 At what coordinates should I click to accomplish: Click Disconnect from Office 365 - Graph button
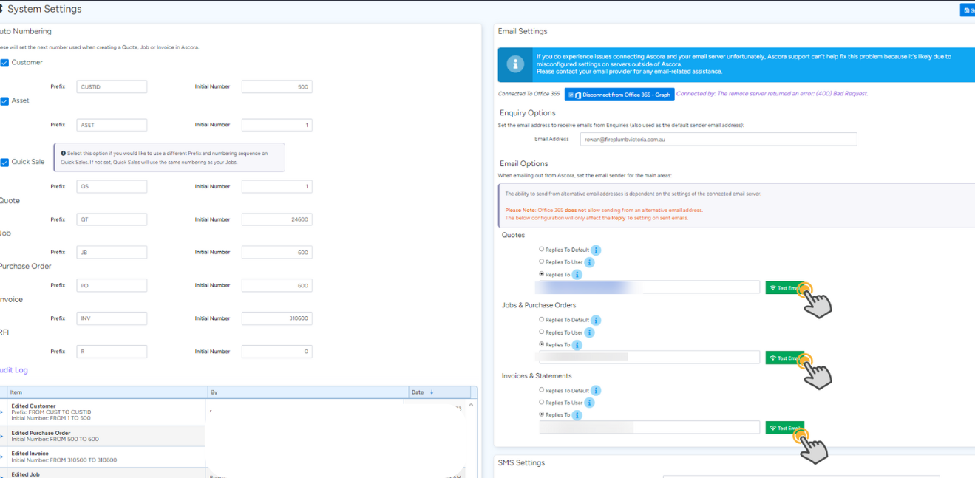click(x=619, y=95)
